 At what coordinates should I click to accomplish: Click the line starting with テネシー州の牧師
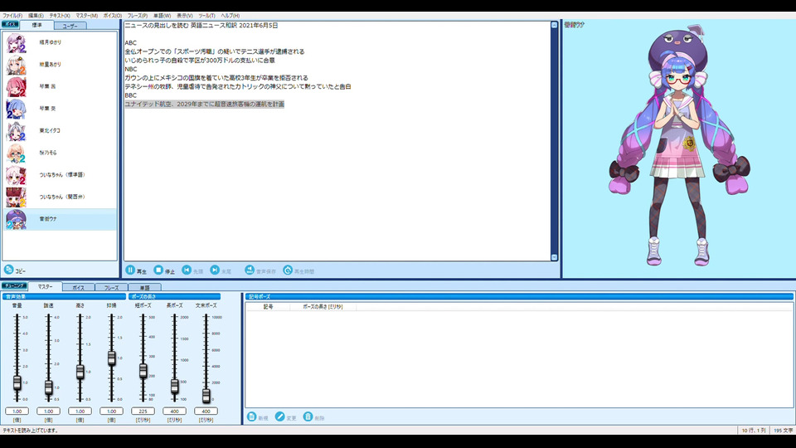pyautogui.click(x=238, y=86)
